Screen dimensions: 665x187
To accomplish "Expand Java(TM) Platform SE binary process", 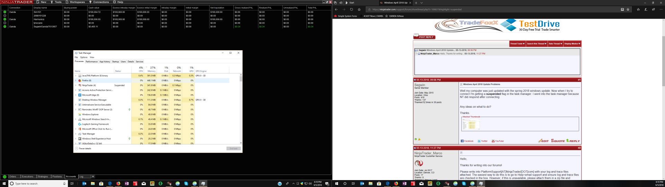I will 76,75.
